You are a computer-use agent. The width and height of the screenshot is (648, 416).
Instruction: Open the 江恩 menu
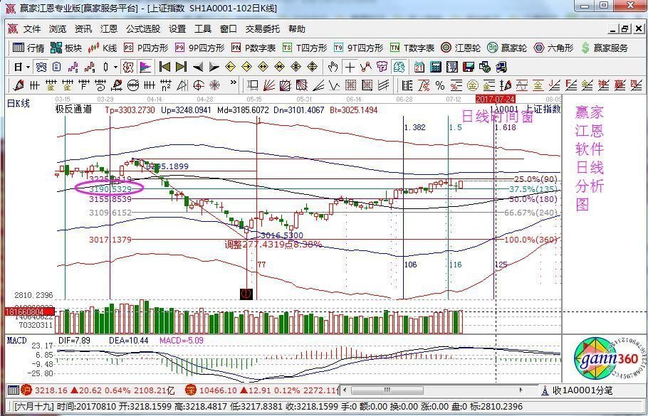(x=109, y=29)
